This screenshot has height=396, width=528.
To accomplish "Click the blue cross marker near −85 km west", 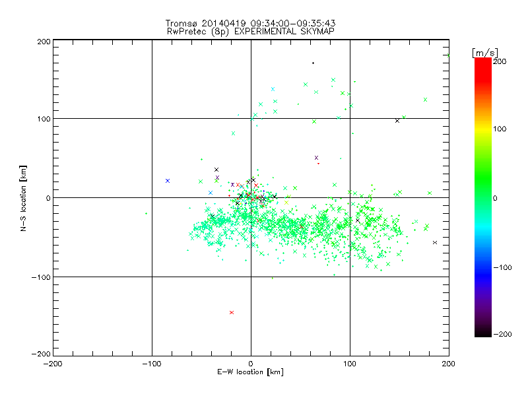I will [x=168, y=181].
